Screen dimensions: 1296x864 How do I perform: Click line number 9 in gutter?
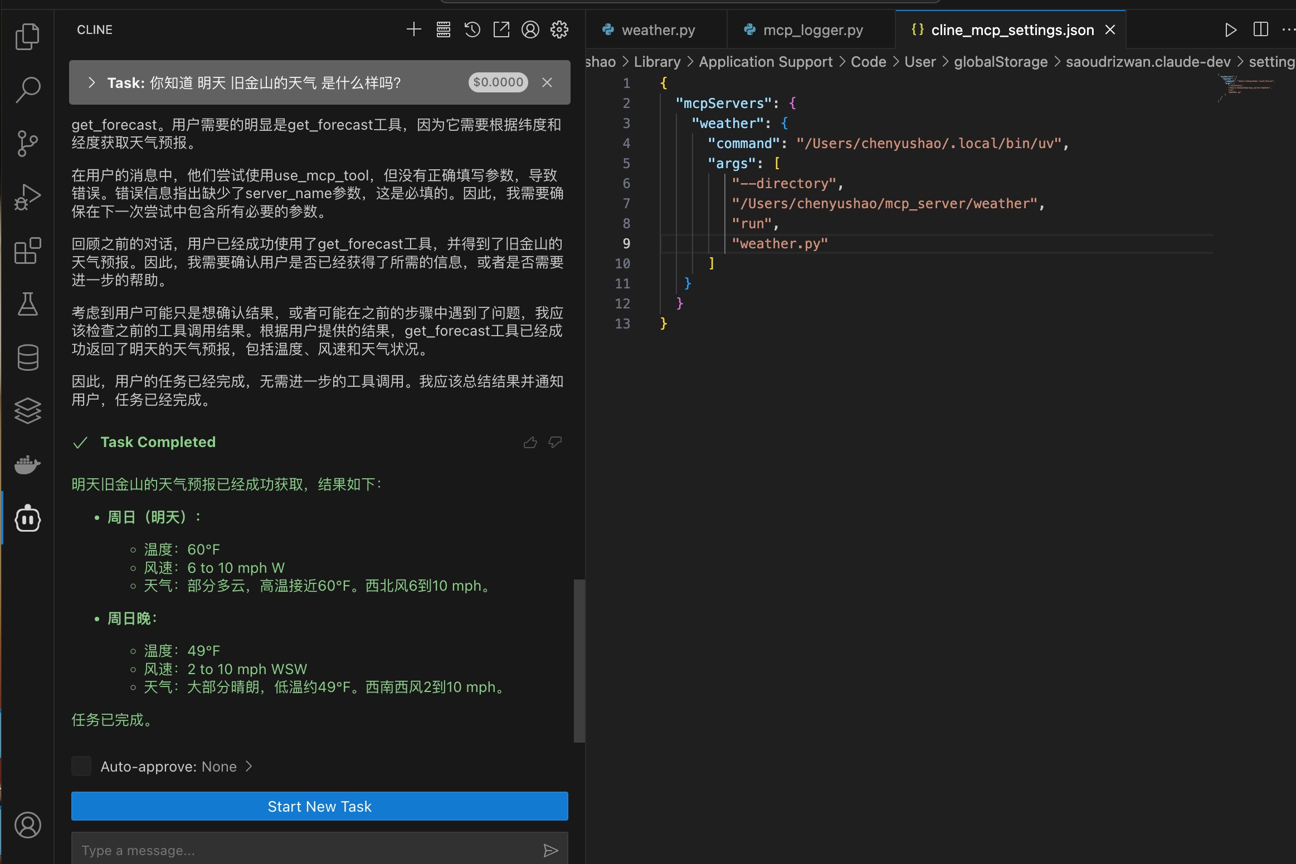tap(626, 244)
